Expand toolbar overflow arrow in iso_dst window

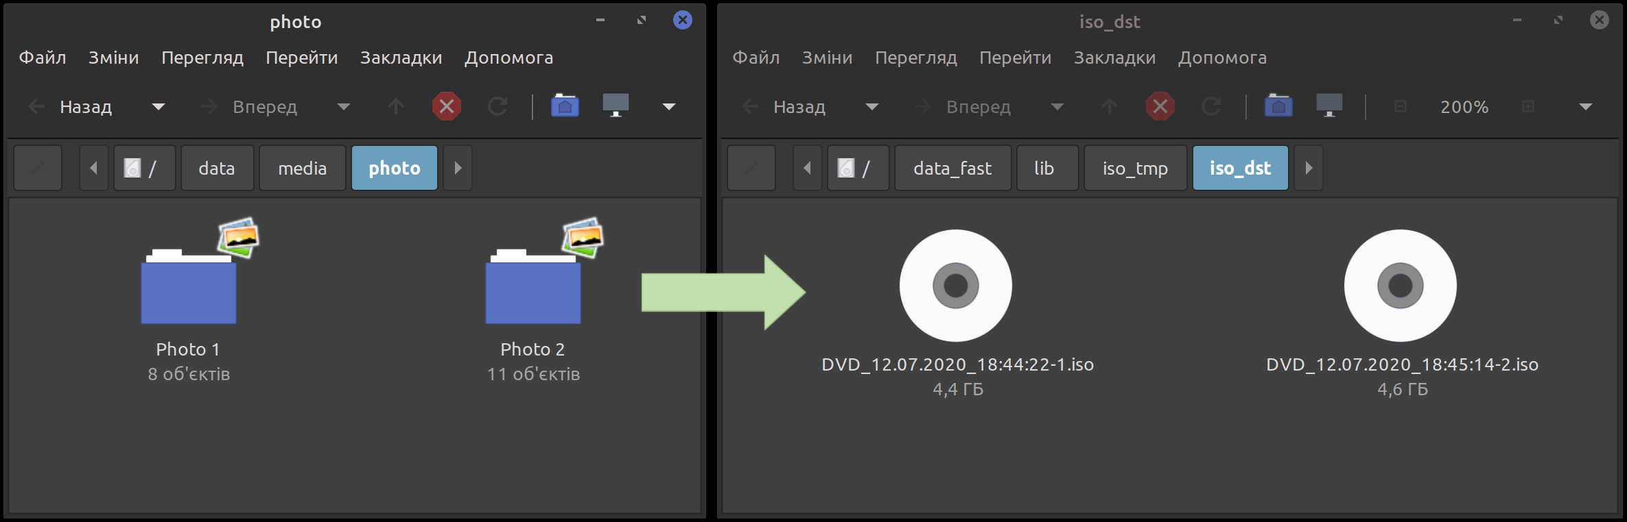pyautogui.click(x=1585, y=107)
